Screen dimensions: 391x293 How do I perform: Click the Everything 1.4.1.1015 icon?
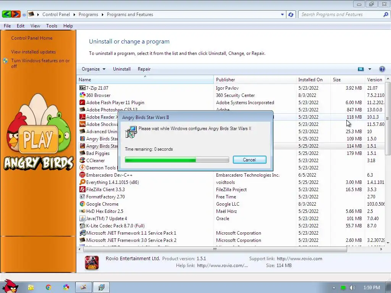click(x=82, y=182)
